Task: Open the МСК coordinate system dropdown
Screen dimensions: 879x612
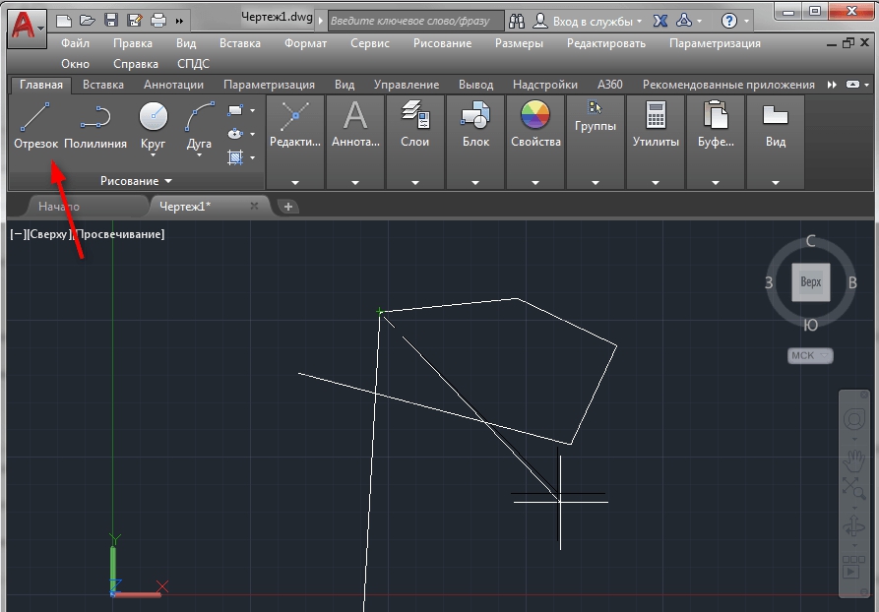Action: 810,355
